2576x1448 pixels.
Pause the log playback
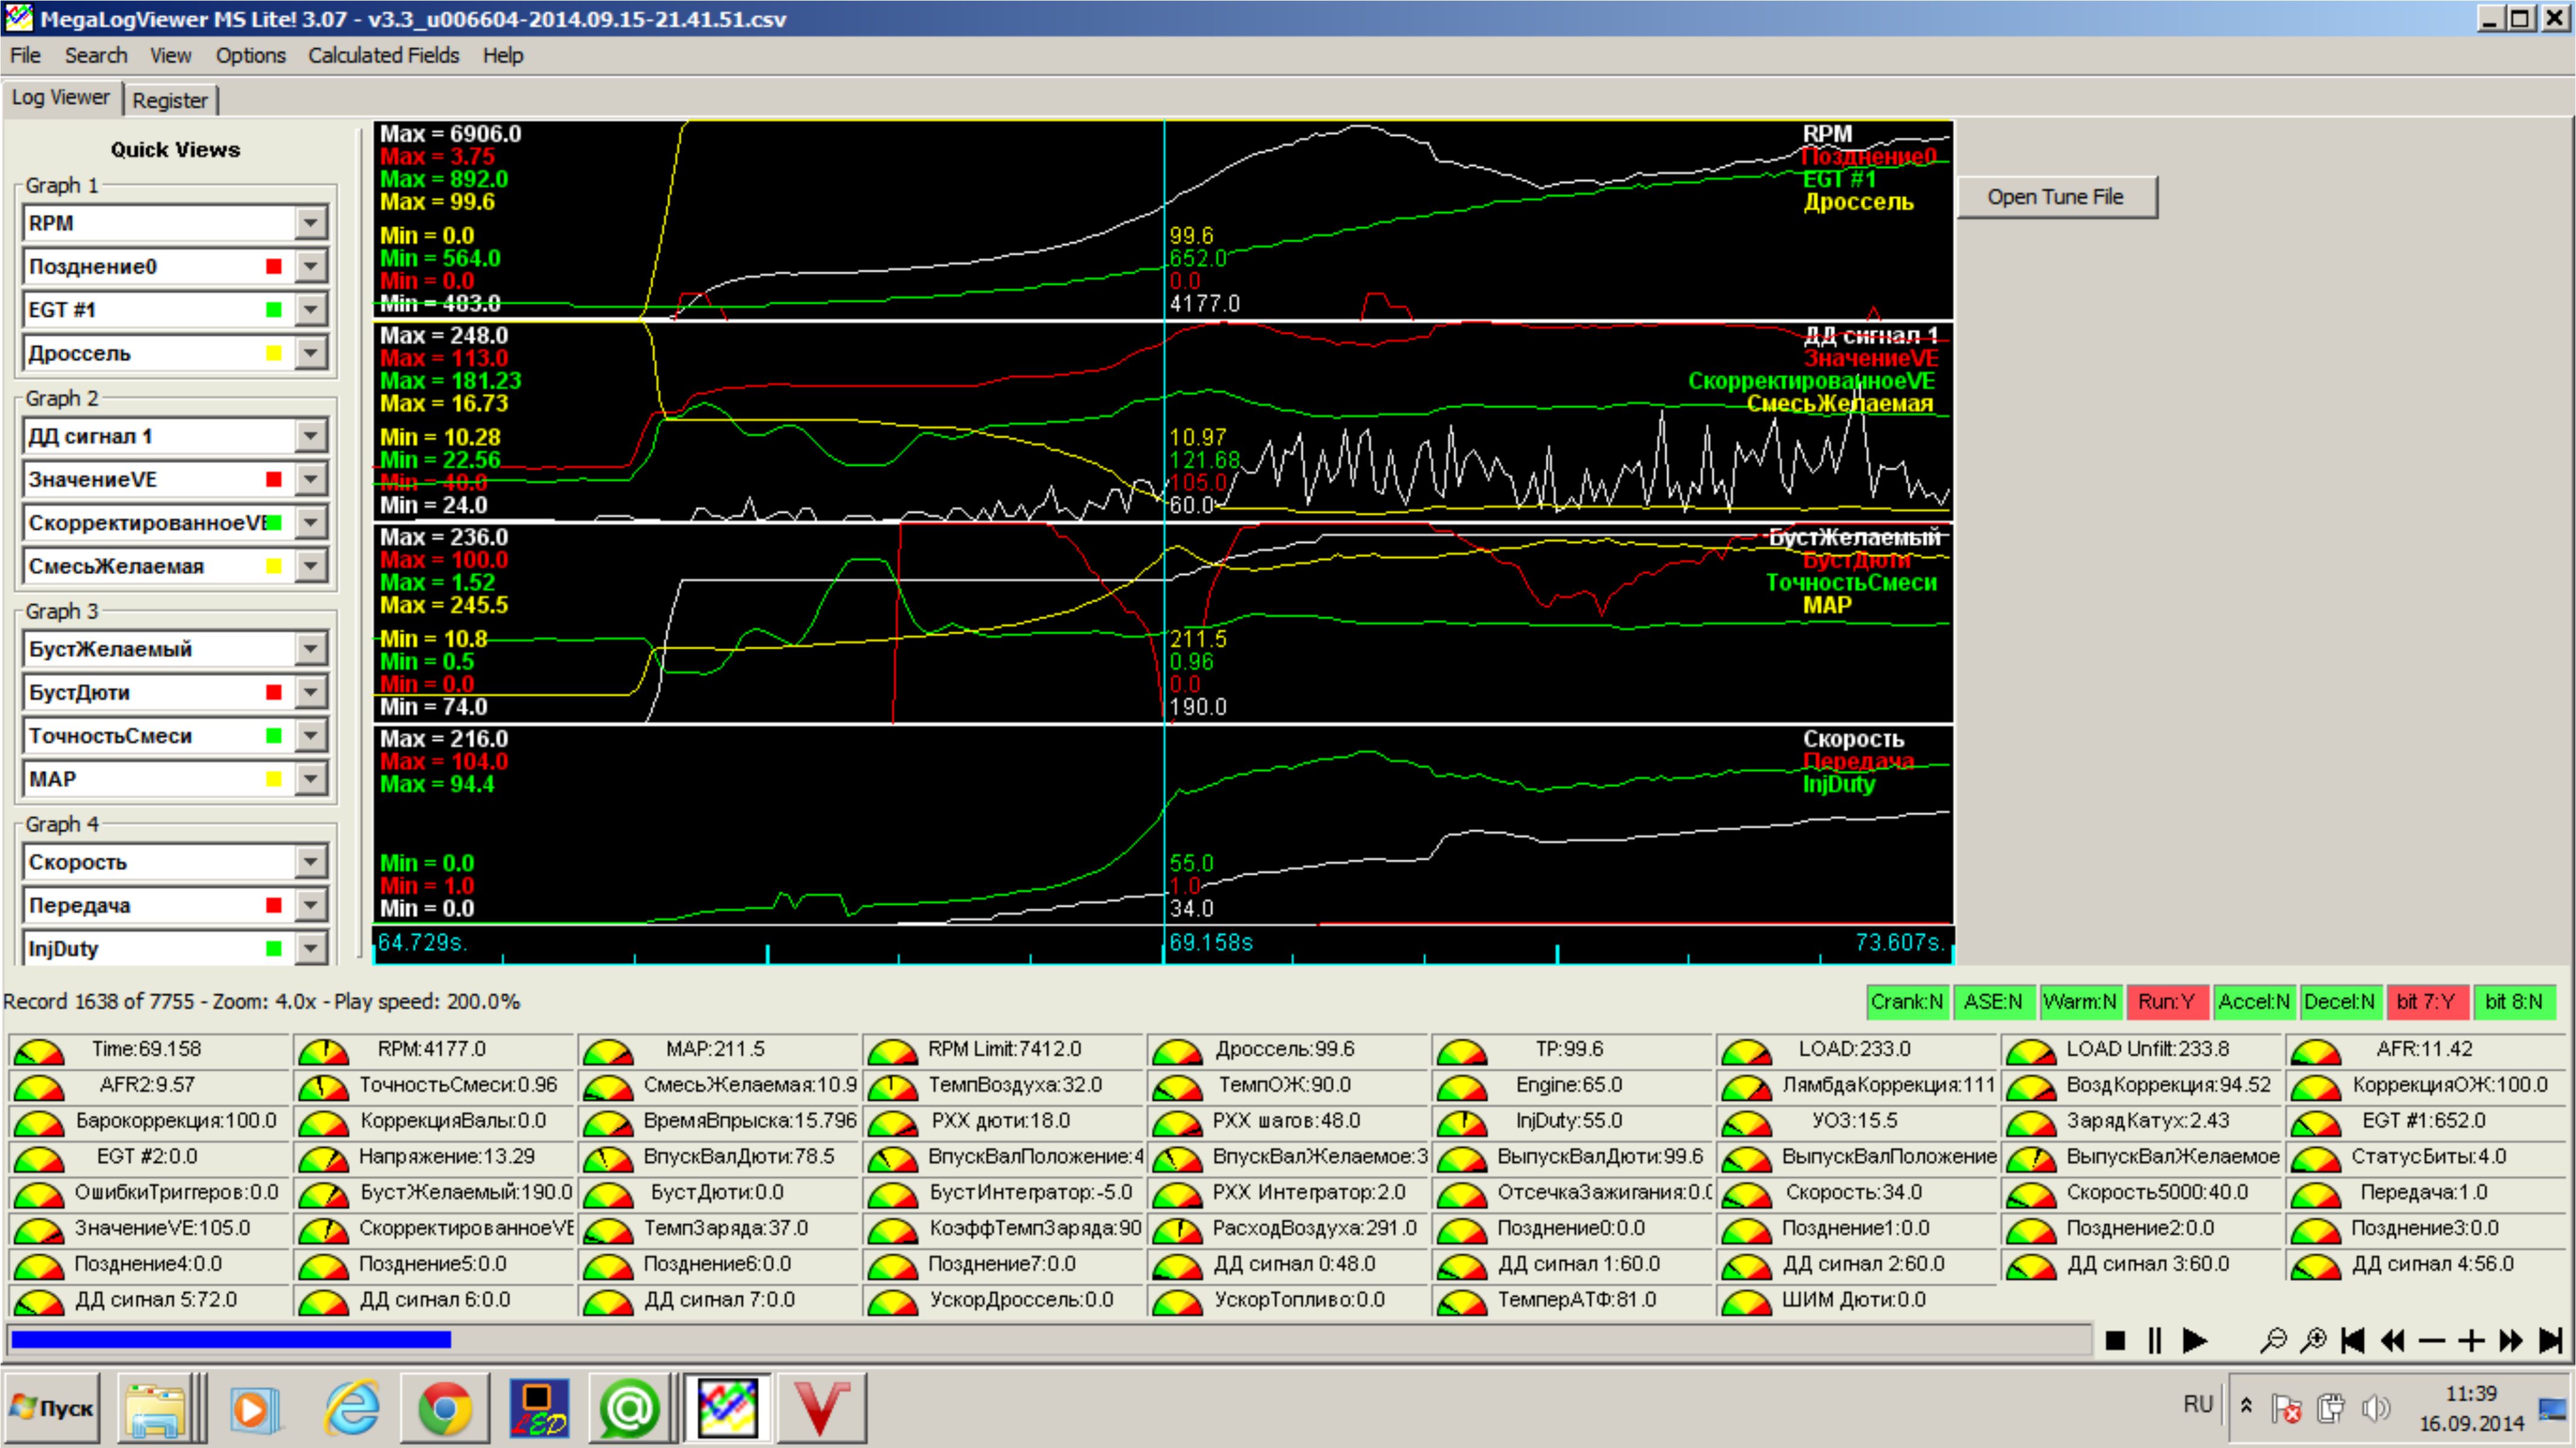point(2154,1340)
